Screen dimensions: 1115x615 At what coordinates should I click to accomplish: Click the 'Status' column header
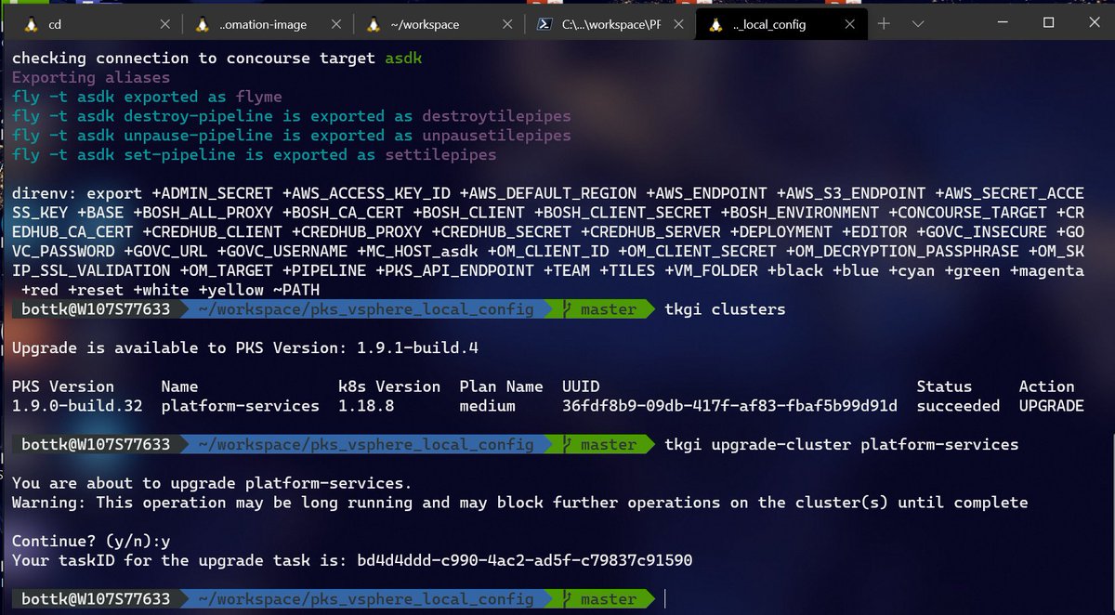[944, 386]
